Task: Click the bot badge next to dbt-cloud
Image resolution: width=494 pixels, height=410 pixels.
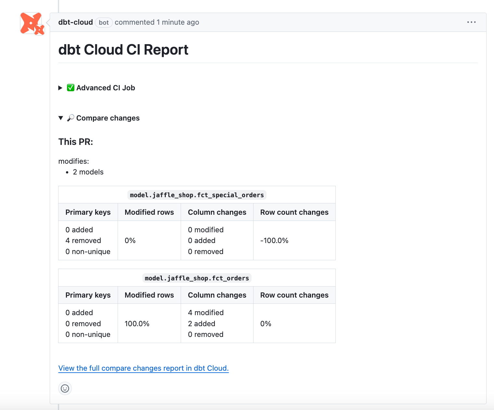Action: point(104,22)
